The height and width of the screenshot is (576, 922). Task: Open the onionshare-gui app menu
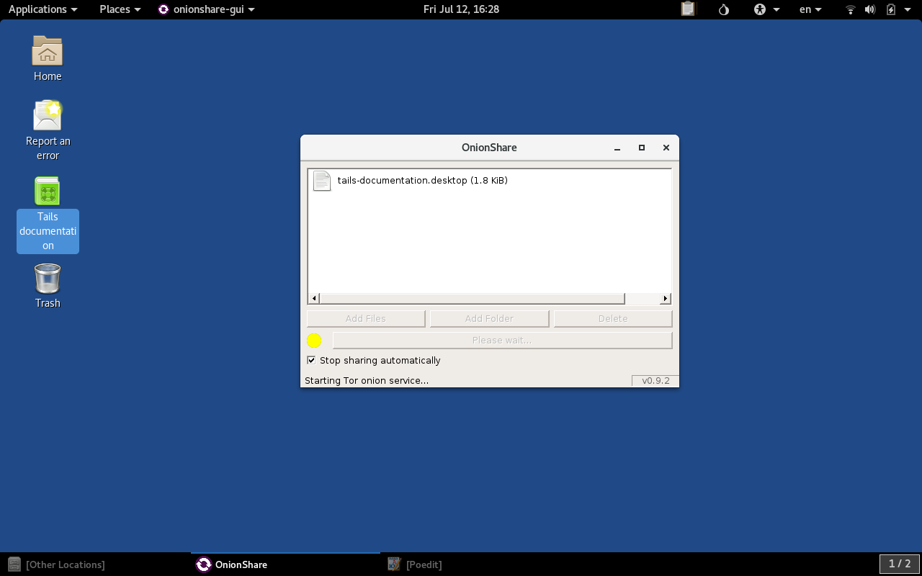click(x=207, y=9)
